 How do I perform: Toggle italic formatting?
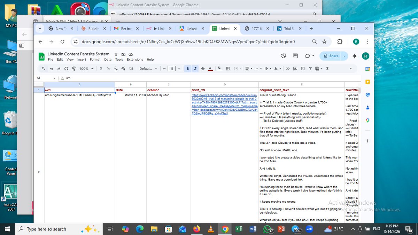(195, 69)
